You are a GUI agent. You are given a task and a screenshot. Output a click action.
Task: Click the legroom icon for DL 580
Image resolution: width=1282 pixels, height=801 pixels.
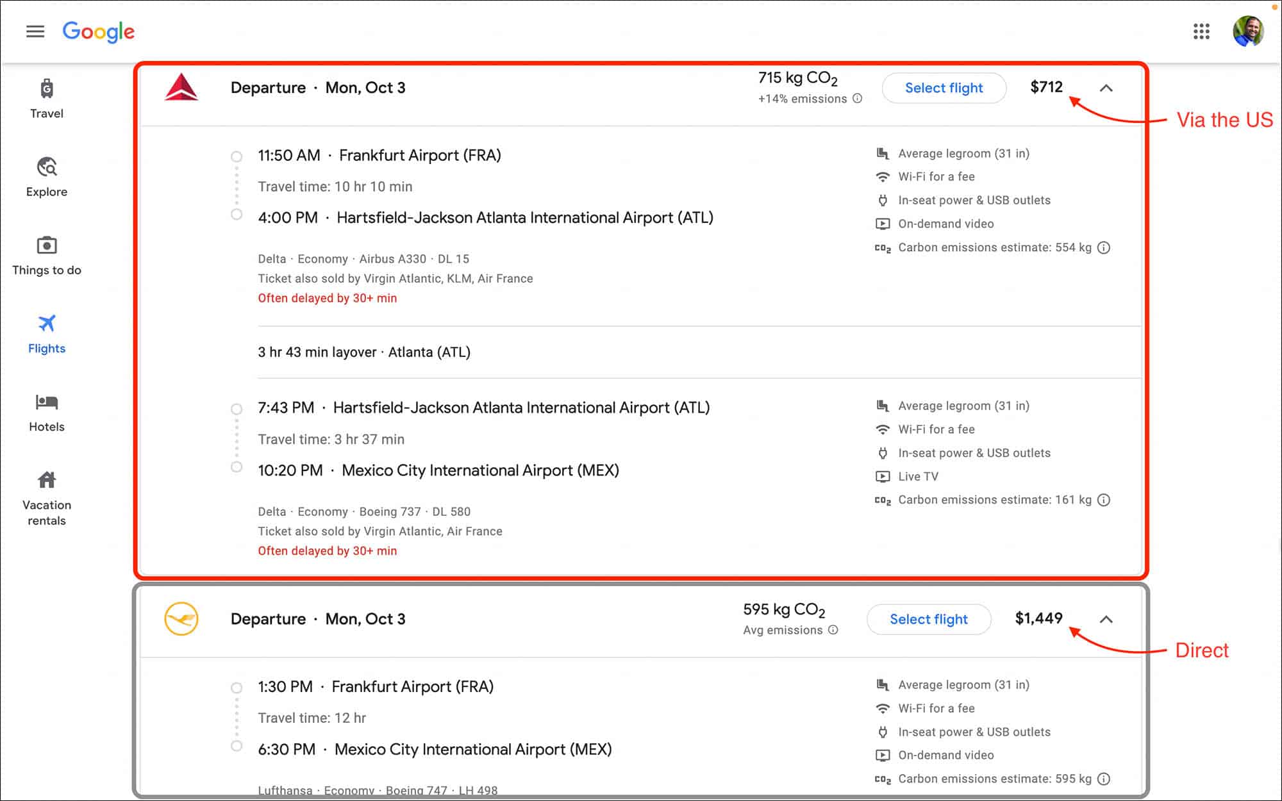pos(883,406)
